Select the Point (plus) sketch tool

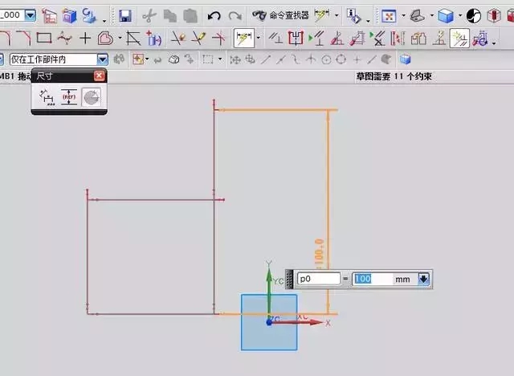point(84,38)
